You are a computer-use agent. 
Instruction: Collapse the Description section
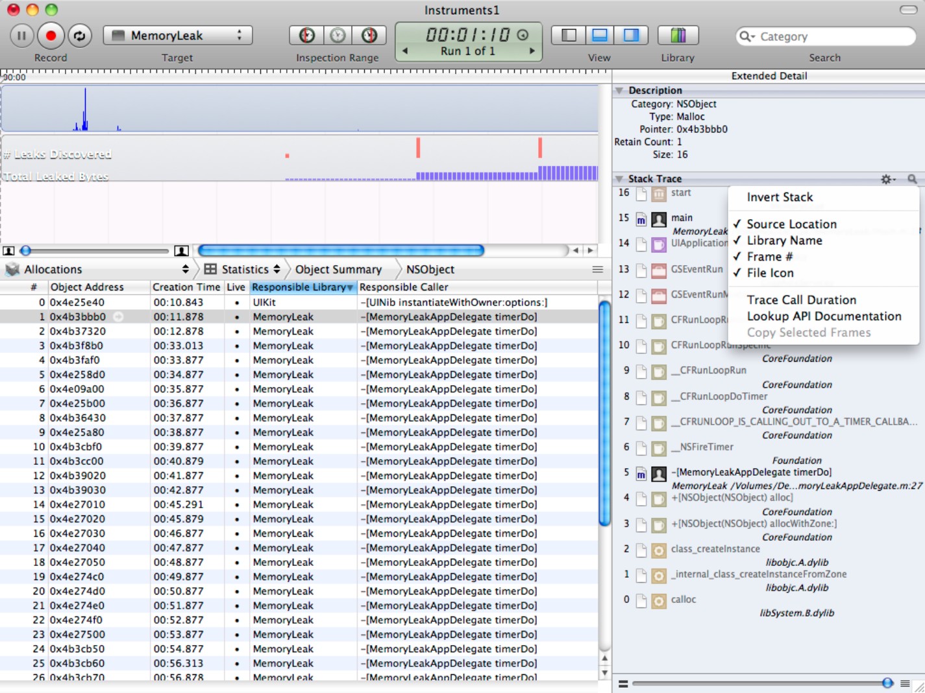[619, 90]
